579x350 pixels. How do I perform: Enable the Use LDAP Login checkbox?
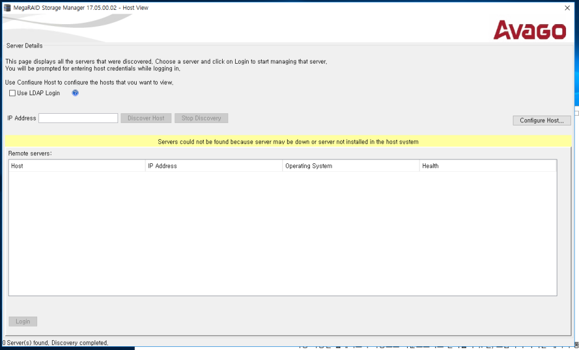[12, 93]
